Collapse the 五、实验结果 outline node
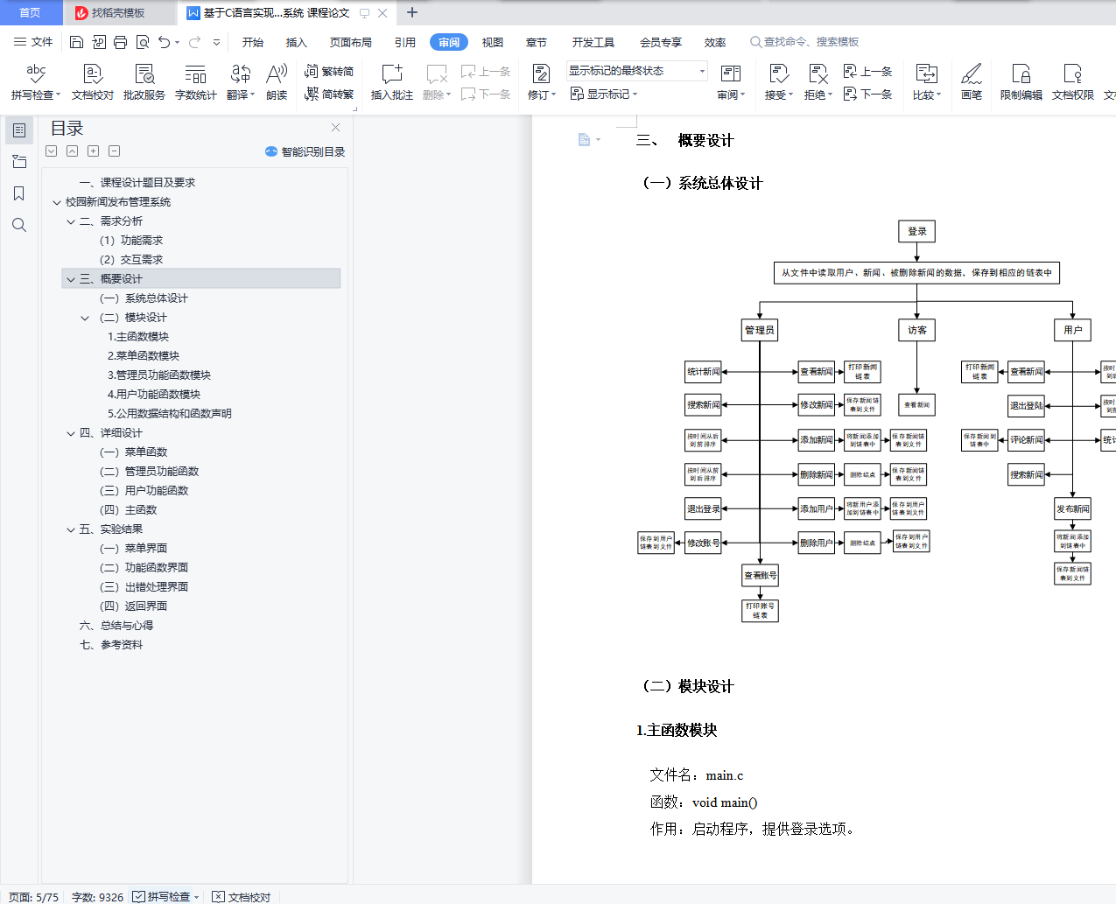 coord(71,529)
